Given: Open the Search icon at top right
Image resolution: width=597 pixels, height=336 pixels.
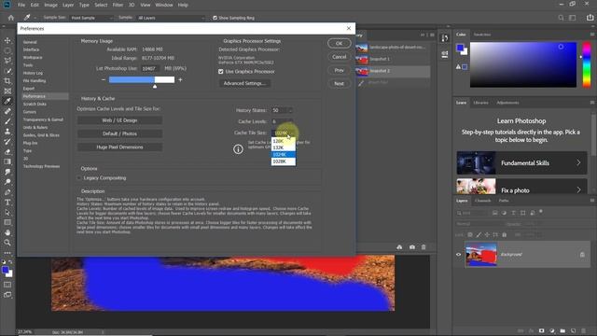Looking at the screenshot, I should [561, 18].
